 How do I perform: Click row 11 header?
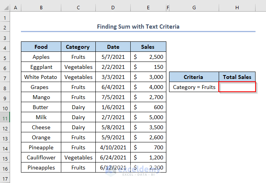5,117
